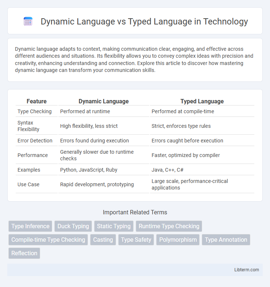Click the intro paragraph about dynamic language

click(x=134, y=60)
